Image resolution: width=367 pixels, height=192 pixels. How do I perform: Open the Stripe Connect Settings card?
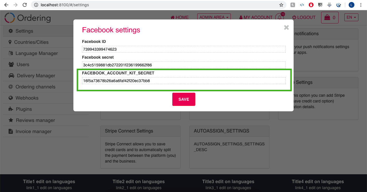point(140,147)
